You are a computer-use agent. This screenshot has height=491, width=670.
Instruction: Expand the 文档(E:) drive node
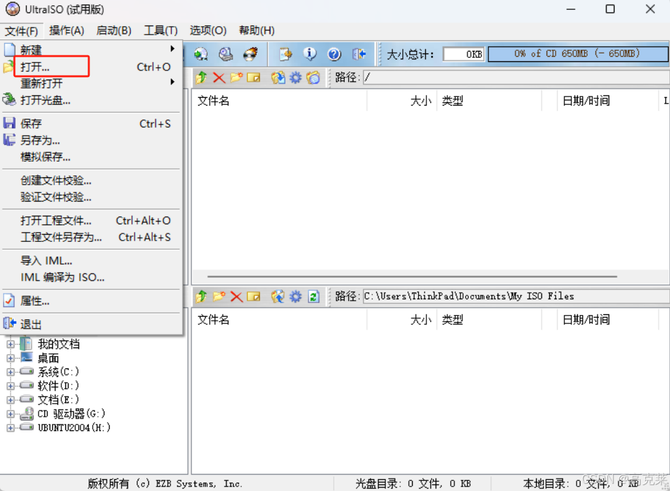tap(10, 400)
